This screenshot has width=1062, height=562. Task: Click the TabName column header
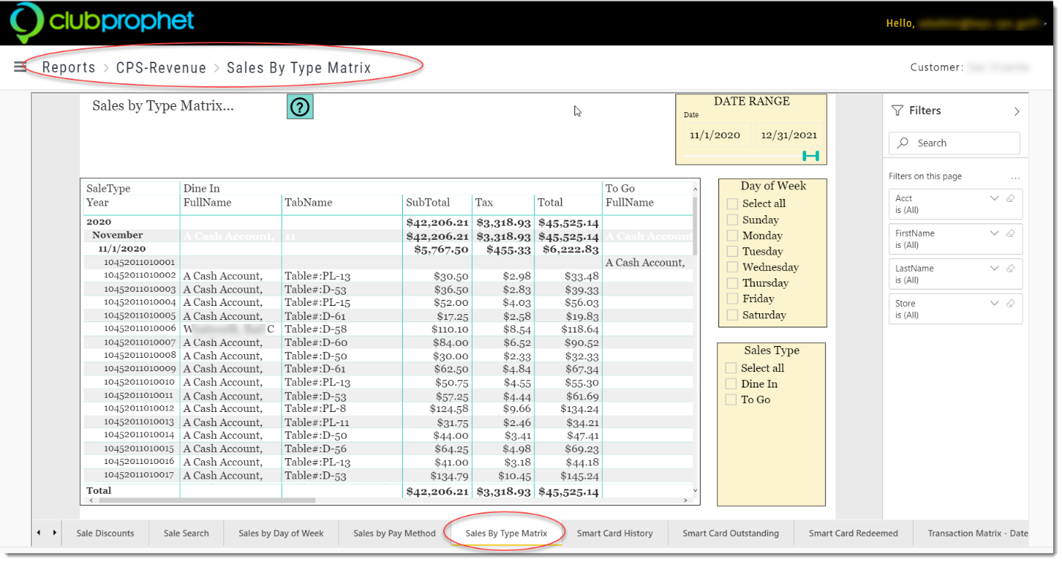coord(309,203)
